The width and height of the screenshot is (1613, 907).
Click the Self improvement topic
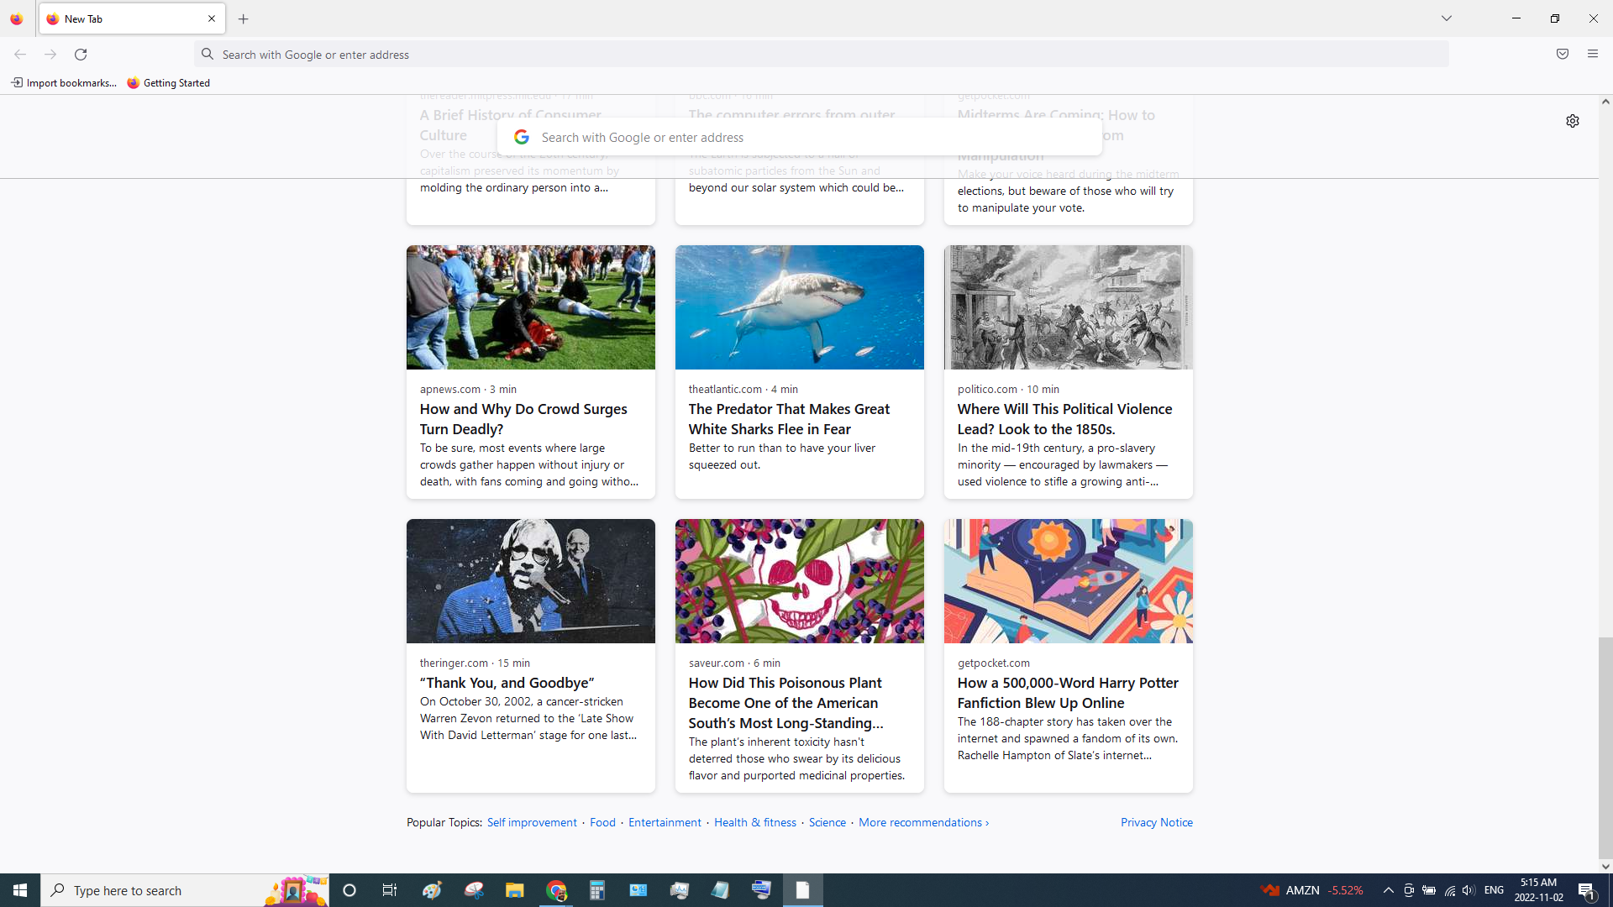[532, 822]
